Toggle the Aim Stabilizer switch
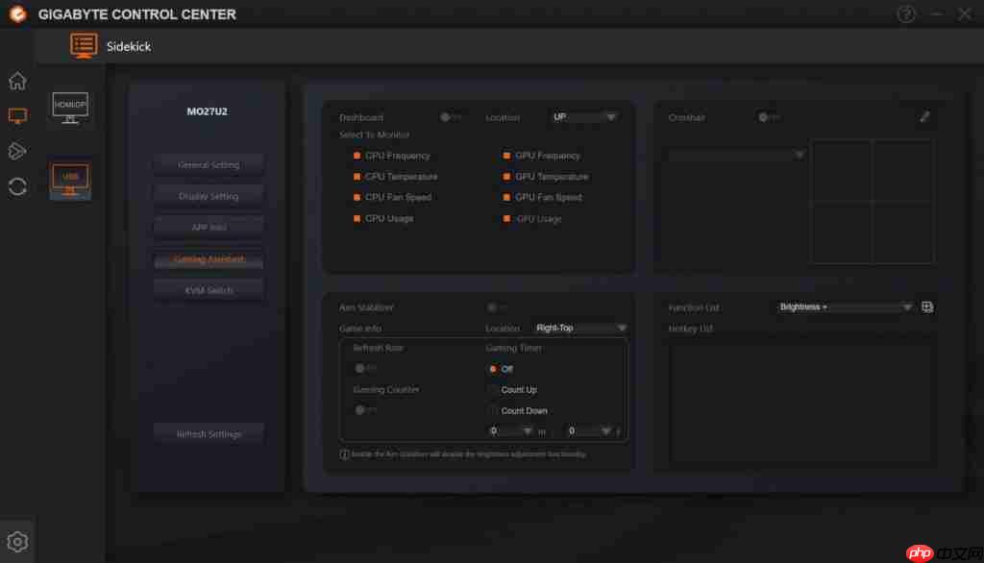Screen dimensions: 984x563 click(x=497, y=307)
